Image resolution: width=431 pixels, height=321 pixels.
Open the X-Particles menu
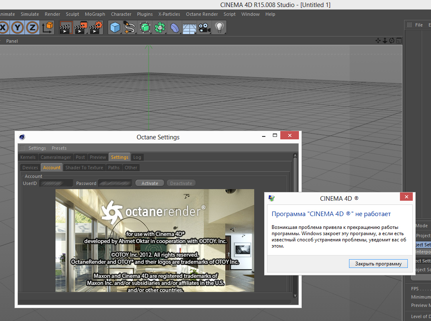pyautogui.click(x=169, y=14)
